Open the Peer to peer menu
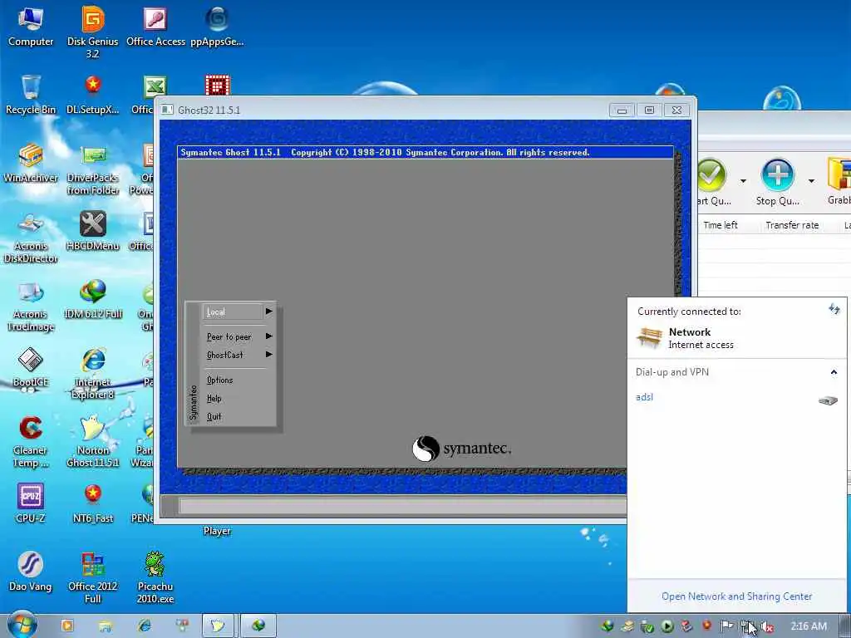Image resolution: width=851 pixels, height=638 pixels. (x=229, y=337)
